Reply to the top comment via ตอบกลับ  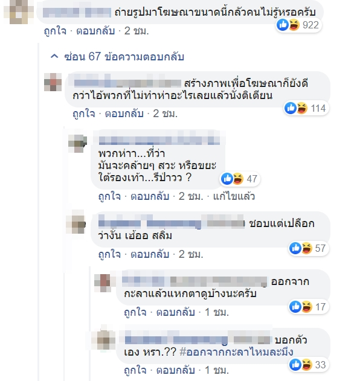point(95,31)
